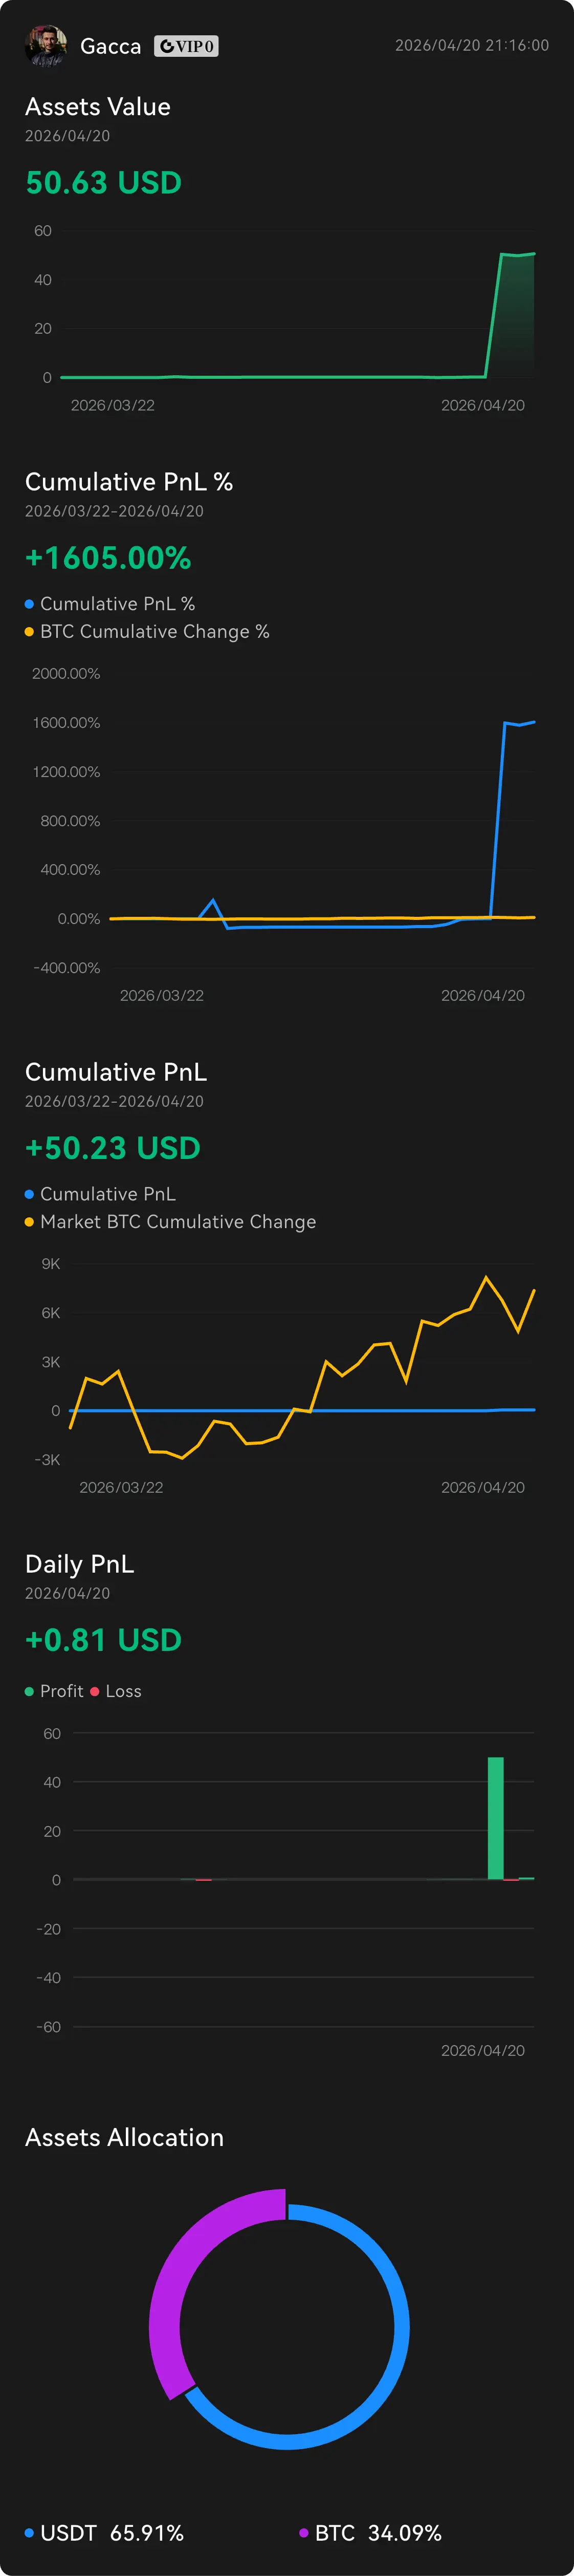Screen dimensions: 574x2576
Task: Click the yellow BTC Cumulative Change % dot
Action: tap(29, 632)
